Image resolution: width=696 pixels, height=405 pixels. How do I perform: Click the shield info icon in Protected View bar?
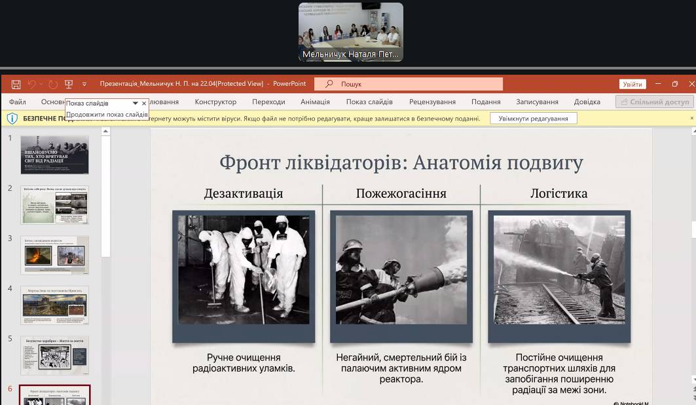pyautogui.click(x=12, y=119)
